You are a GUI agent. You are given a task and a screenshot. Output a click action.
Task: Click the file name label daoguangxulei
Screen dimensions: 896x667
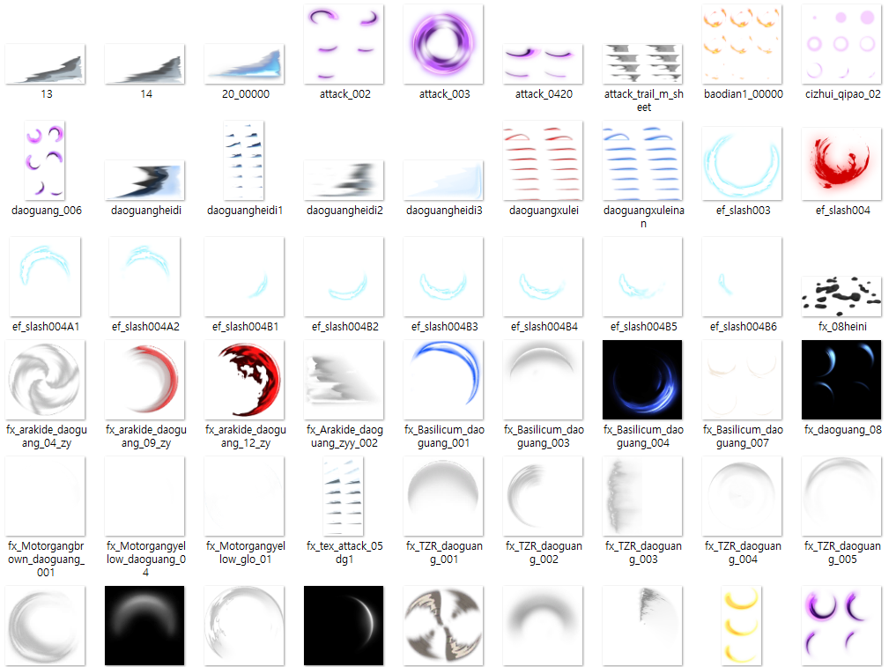(x=544, y=211)
